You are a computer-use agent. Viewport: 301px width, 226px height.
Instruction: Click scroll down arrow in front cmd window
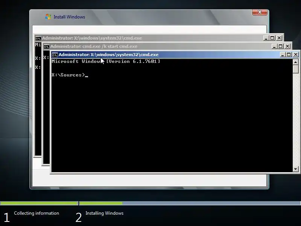pyautogui.click(x=295, y=169)
